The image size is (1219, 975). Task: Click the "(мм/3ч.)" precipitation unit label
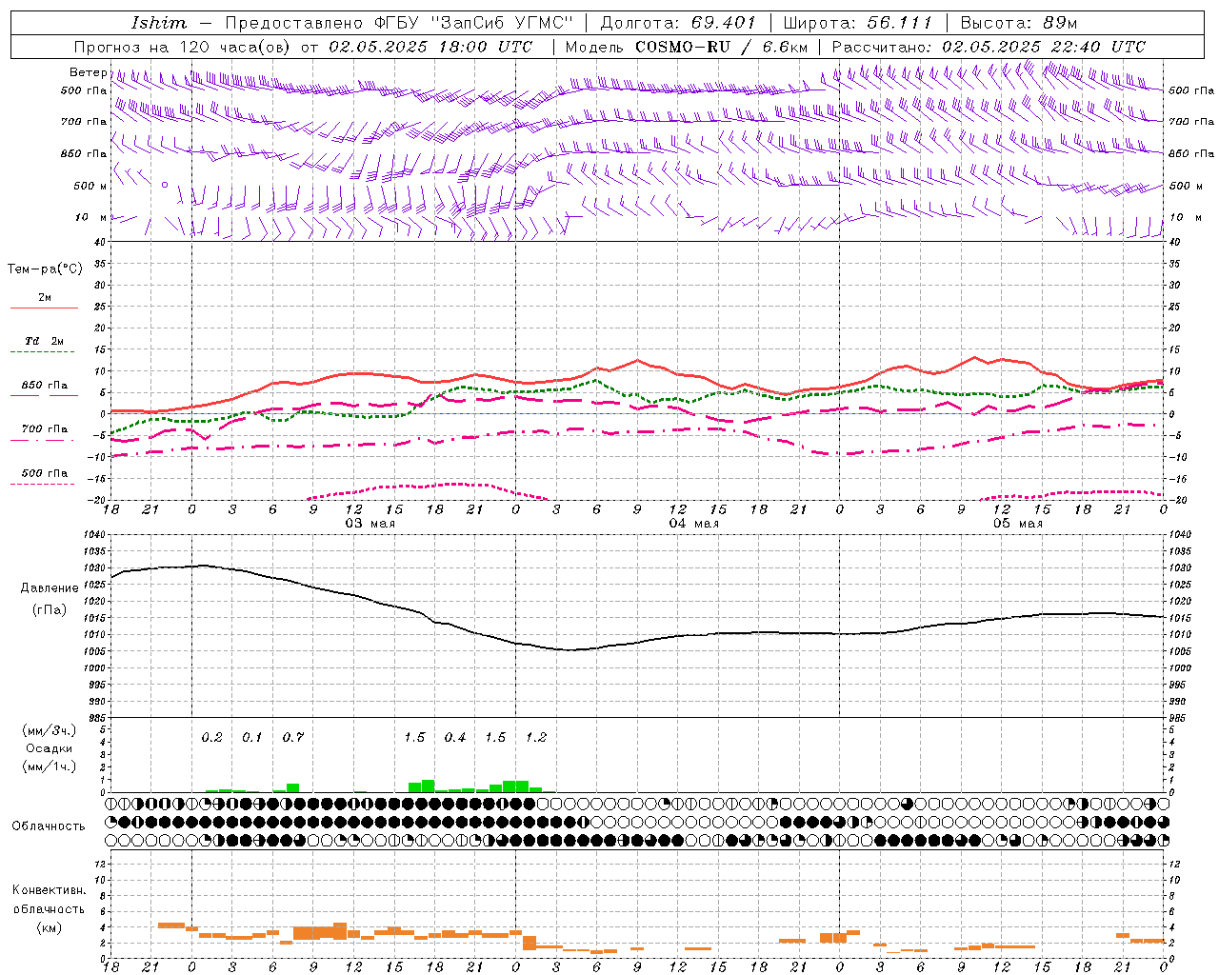49,730
